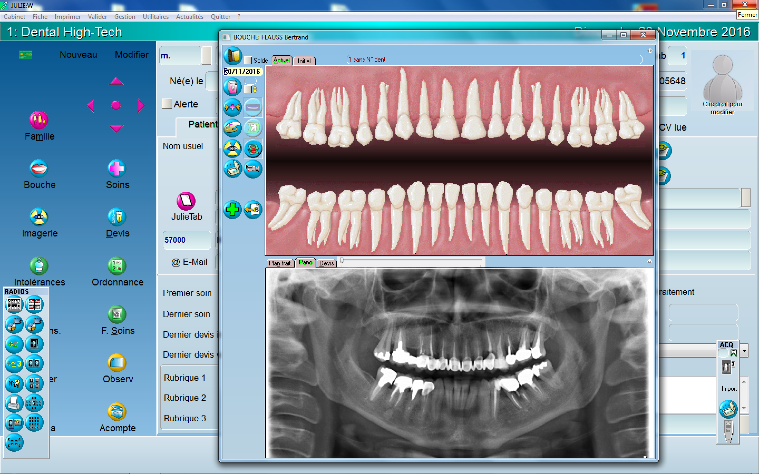Toggle the dental arch view button
Image resolution: width=759 pixels, height=474 pixels.
pos(253,107)
